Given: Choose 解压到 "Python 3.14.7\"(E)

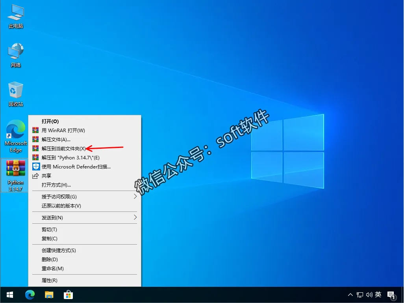Looking at the screenshot, I should 85,158.
